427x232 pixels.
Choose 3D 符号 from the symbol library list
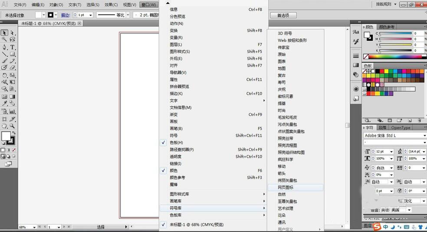[296, 33]
